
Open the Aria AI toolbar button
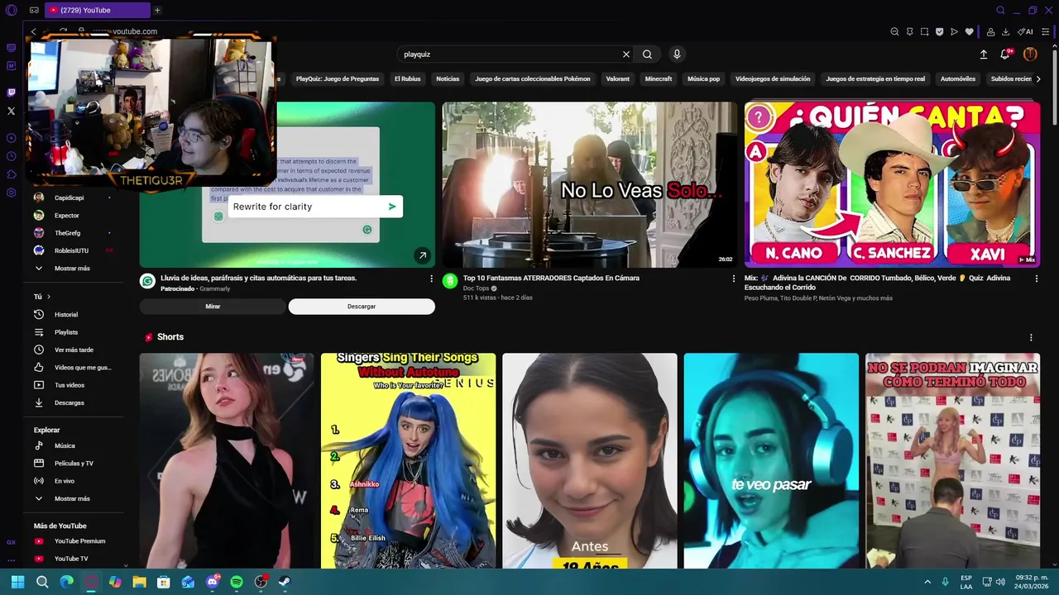click(1025, 31)
